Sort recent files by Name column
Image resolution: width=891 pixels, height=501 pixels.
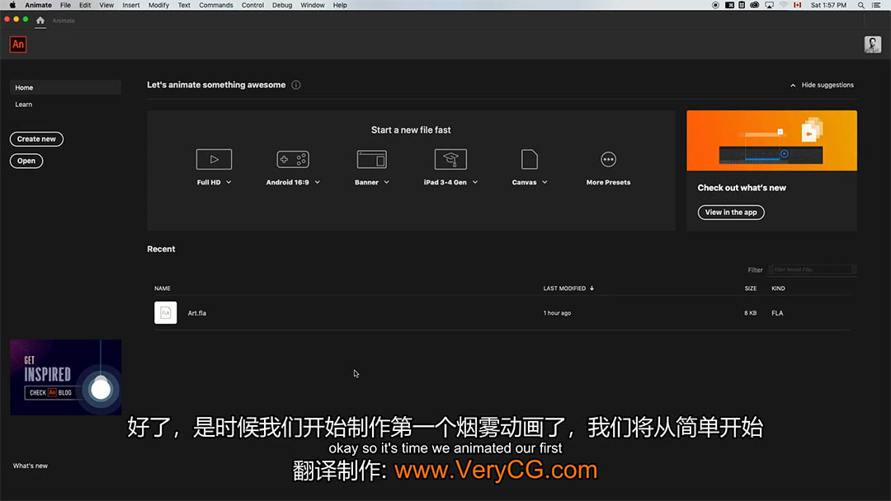click(x=163, y=288)
